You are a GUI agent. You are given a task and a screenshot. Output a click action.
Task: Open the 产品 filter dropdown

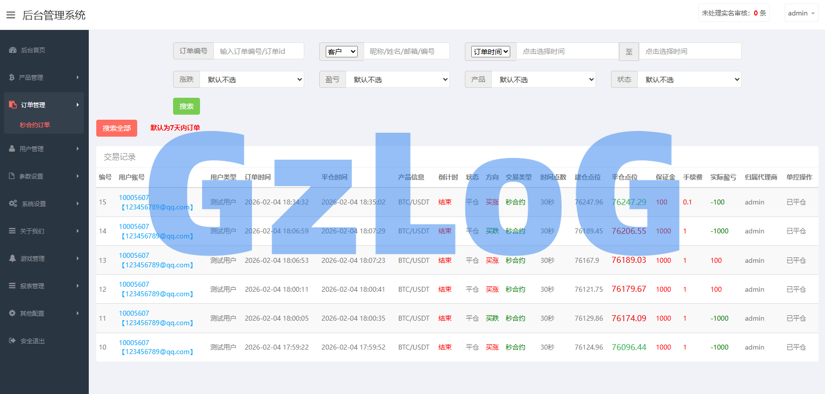pos(544,80)
